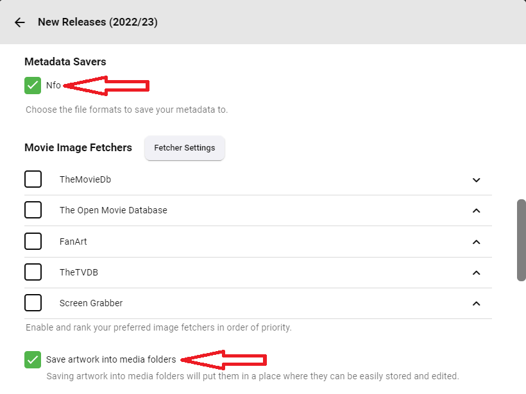Go back using the arrow icon
Image resolution: width=526 pixels, height=394 pixels.
20,22
